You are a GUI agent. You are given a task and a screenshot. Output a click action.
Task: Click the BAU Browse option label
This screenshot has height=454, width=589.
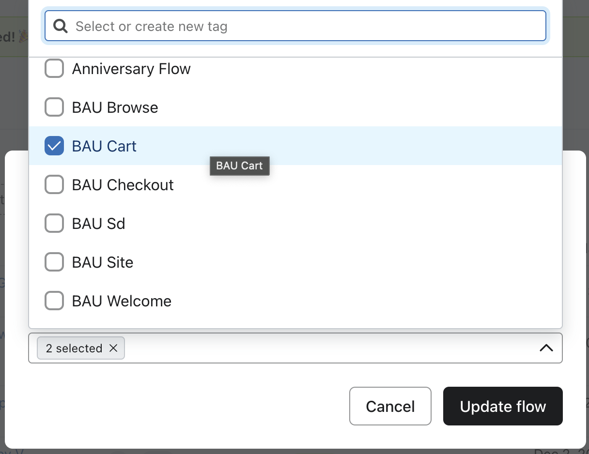115,107
